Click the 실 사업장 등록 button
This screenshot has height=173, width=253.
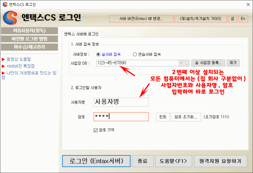pyautogui.click(x=208, y=63)
